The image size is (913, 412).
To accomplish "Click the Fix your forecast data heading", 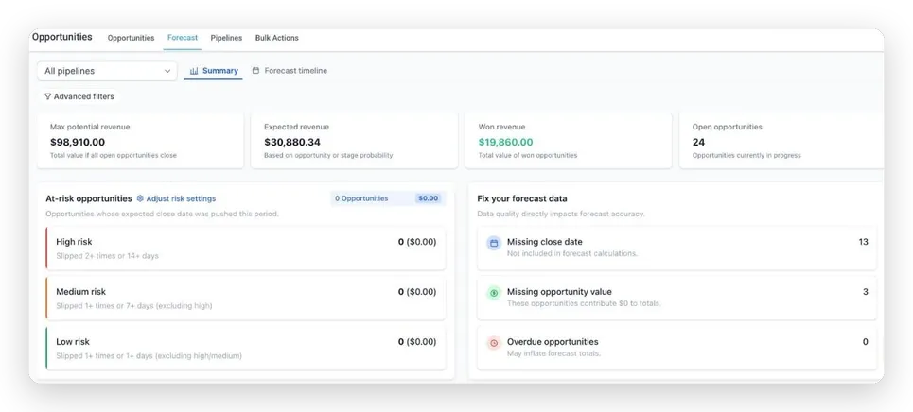I will tap(522, 198).
